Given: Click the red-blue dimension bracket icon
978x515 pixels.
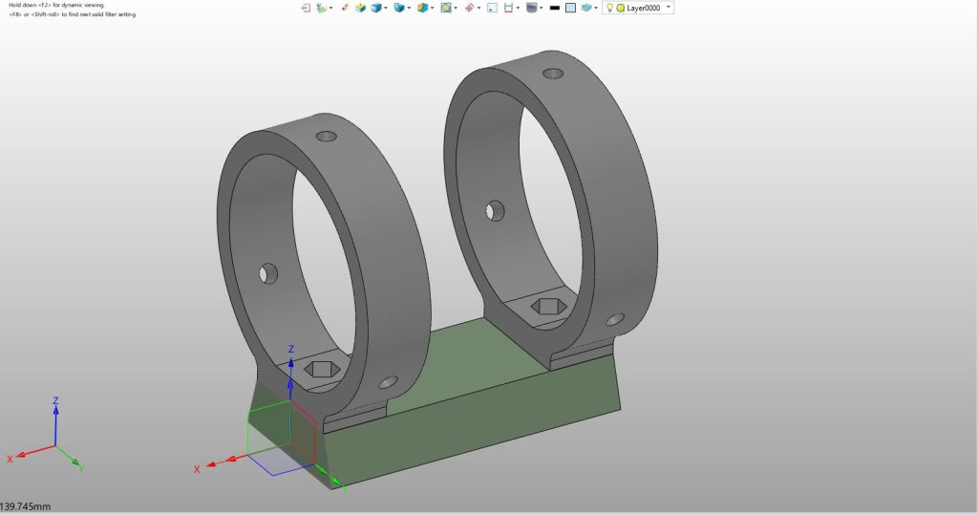Looking at the screenshot, I should [x=508, y=8].
